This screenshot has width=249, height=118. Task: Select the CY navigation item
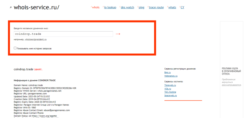coord(182,7)
